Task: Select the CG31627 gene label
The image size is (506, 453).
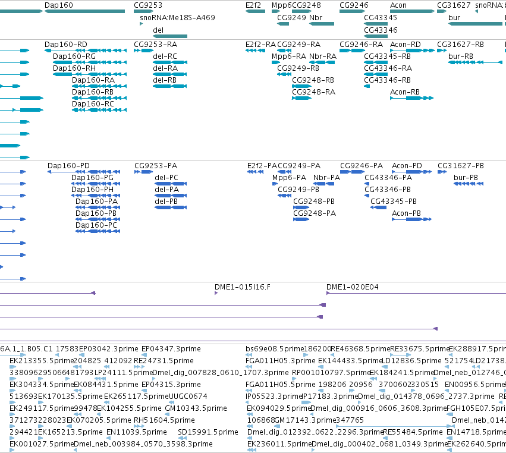Action: pos(454,5)
